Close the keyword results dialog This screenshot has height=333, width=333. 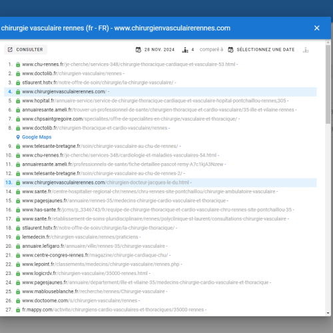coord(317,28)
